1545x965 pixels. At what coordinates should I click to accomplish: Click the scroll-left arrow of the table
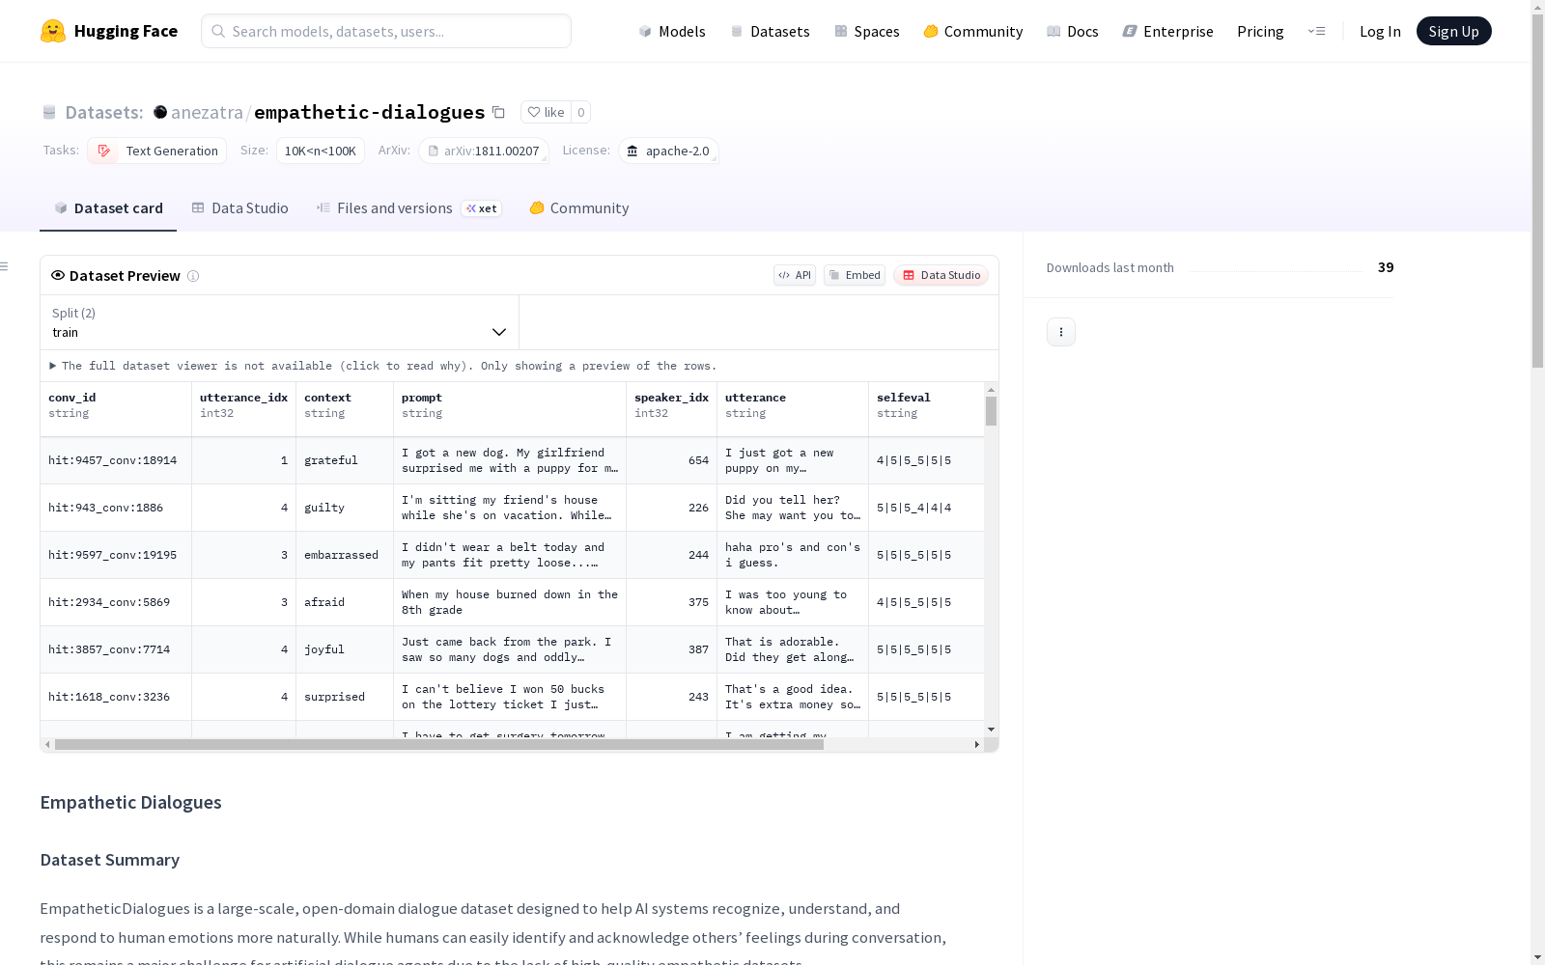click(47, 745)
